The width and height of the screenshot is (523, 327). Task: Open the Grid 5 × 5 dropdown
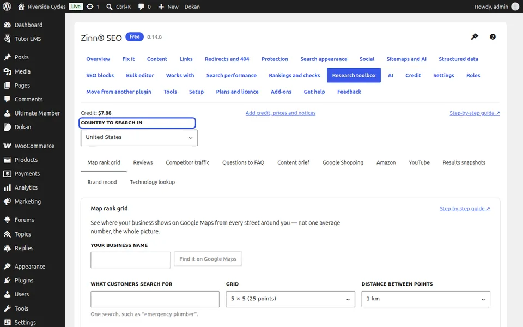point(290,299)
